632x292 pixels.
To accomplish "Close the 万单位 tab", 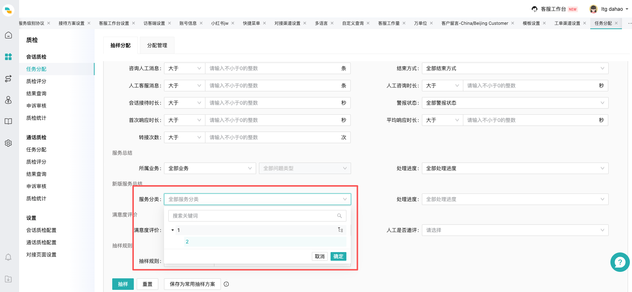I will (431, 23).
